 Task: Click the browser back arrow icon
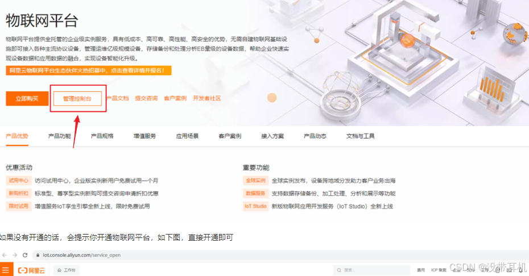(x=5, y=255)
